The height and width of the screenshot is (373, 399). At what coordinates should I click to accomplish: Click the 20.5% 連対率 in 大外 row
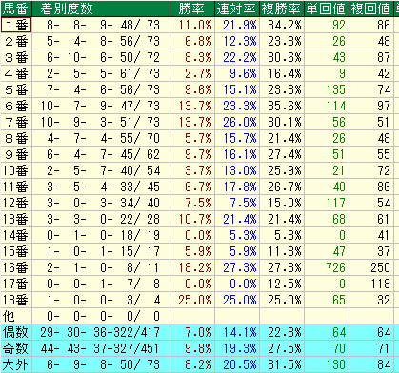point(240,364)
